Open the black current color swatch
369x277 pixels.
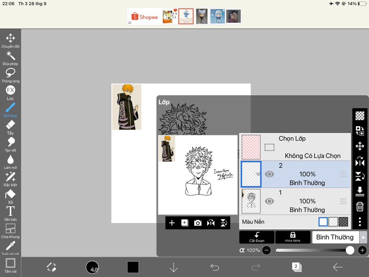pos(133,267)
